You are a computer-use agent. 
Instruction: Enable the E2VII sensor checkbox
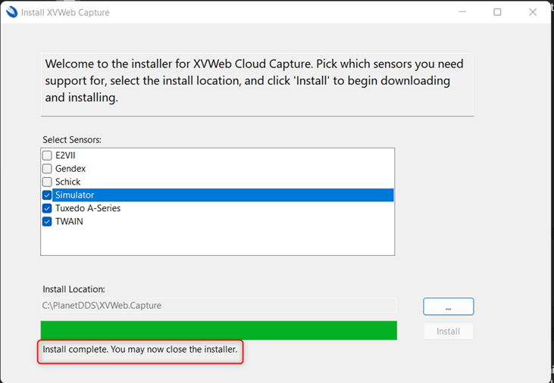tap(47, 155)
